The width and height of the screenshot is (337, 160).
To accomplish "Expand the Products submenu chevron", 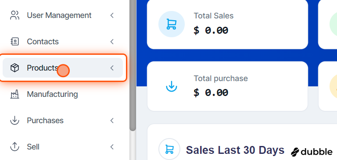I will pos(112,68).
